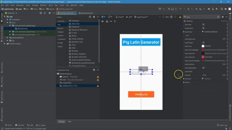Open the Tools menu

point(62,5)
